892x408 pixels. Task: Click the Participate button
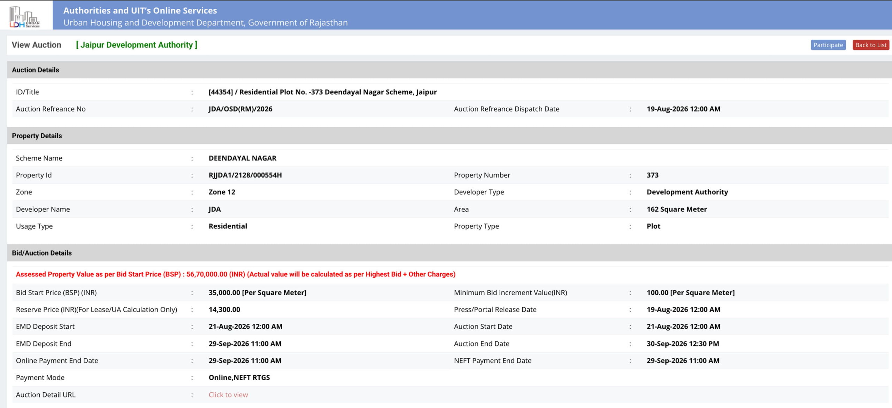tap(828, 45)
